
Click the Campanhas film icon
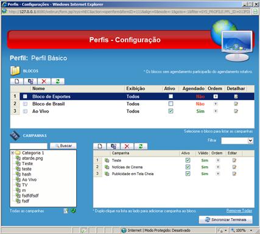(15, 136)
